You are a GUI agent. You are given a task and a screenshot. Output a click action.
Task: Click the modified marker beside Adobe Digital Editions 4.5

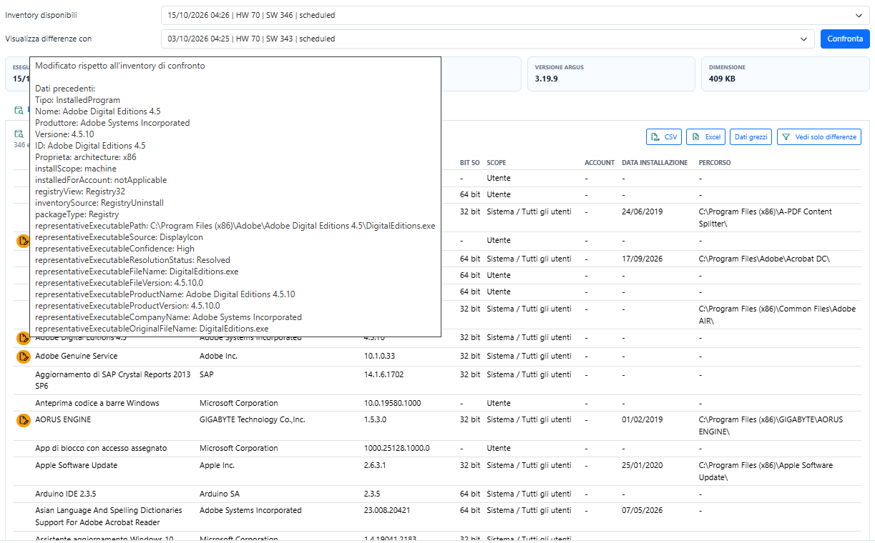click(23, 338)
